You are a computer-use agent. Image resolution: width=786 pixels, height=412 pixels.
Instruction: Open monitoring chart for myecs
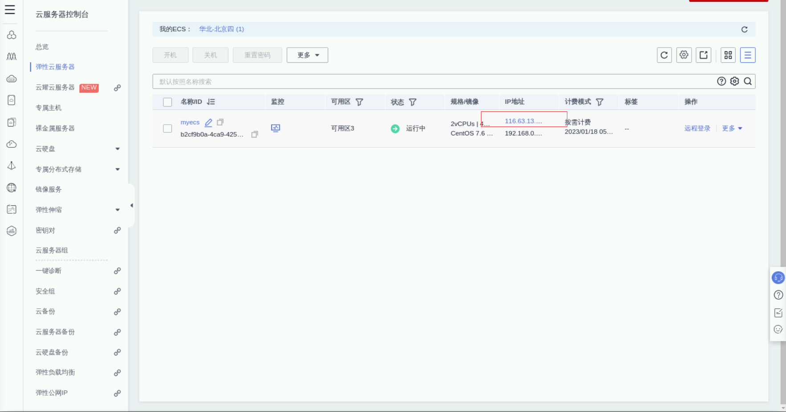tap(276, 128)
